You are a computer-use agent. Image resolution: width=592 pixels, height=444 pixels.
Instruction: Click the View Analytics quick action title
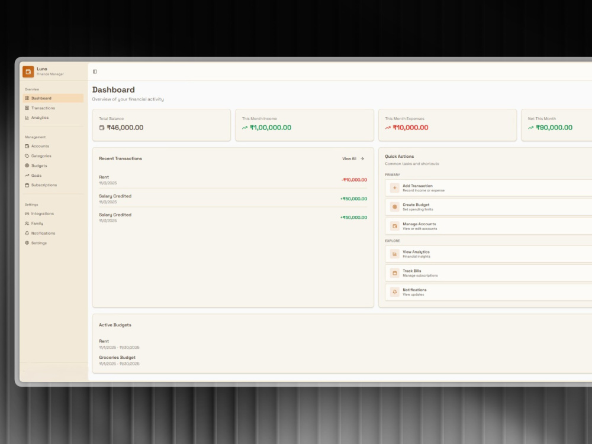416,252
